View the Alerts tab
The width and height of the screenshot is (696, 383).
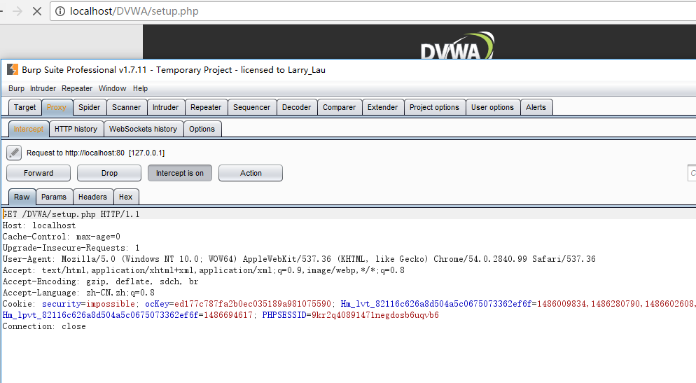pyautogui.click(x=536, y=107)
